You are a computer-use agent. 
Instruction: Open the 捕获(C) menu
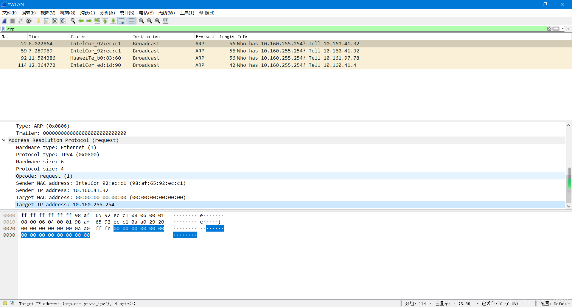pyautogui.click(x=87, y=13)
